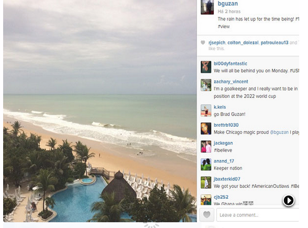Open colton_dolezal's profile from likes list
The width and height of the screenshot is (308, 228).
243,42
